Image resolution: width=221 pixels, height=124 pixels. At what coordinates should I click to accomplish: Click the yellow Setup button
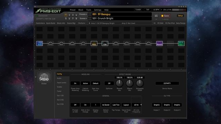(x=180, y=15)
